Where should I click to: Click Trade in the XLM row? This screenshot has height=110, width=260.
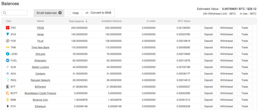pyautogui.click(x=245, y=67)
